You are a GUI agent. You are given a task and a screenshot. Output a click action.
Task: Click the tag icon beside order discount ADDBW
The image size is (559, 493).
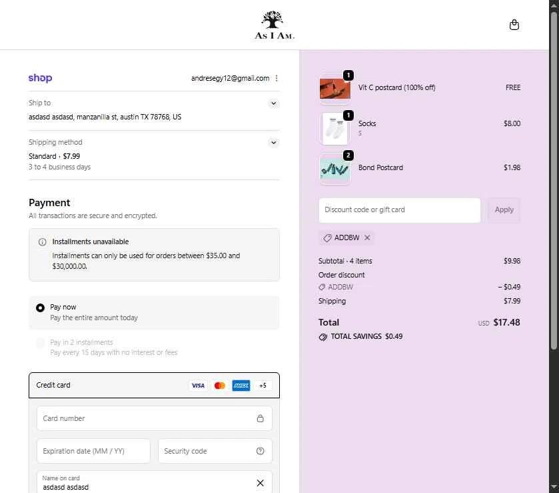(322, 287)
